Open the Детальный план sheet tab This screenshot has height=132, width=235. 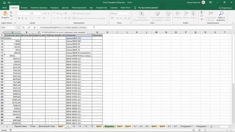click(x=47, y=126)
